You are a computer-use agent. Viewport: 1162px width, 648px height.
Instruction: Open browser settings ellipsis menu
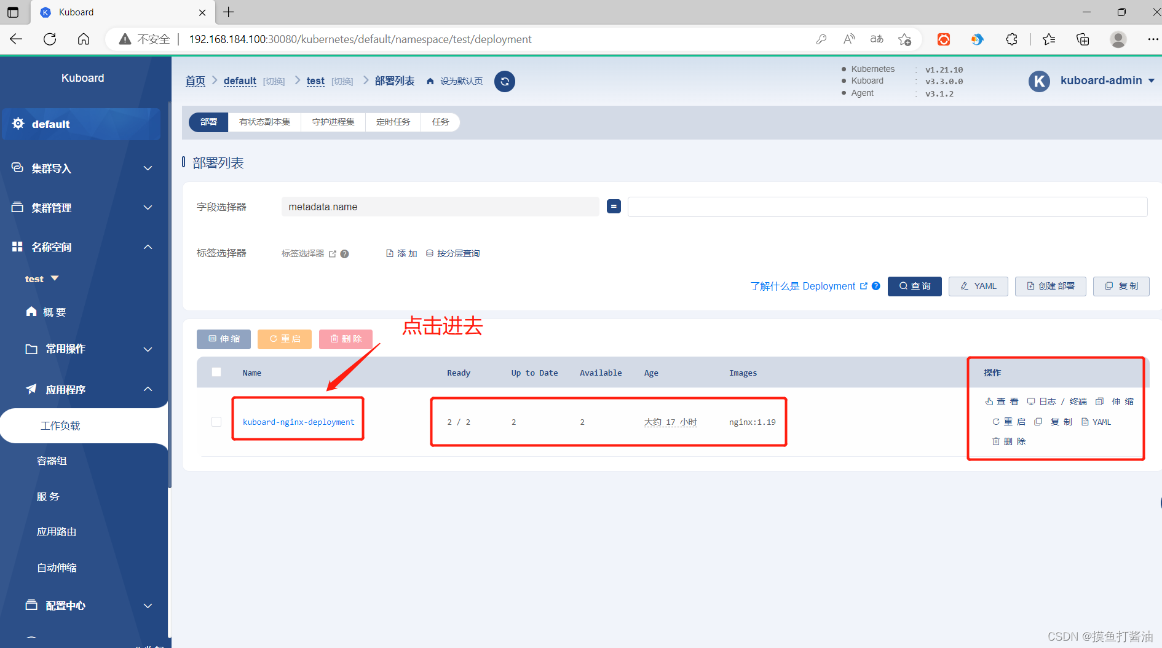point(1153,39)
